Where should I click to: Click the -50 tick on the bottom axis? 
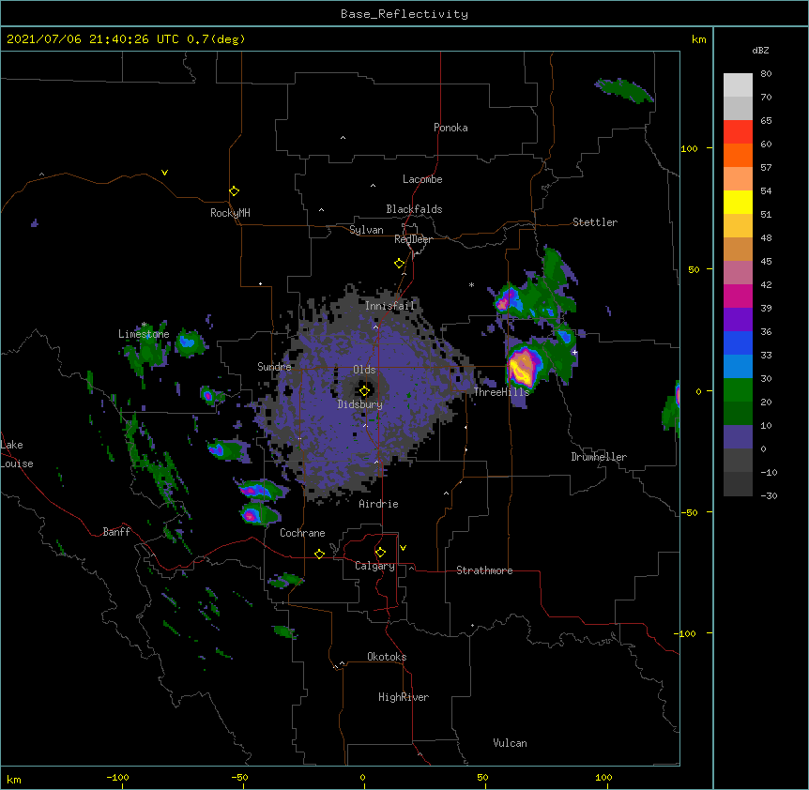click(x=239, y=777)
